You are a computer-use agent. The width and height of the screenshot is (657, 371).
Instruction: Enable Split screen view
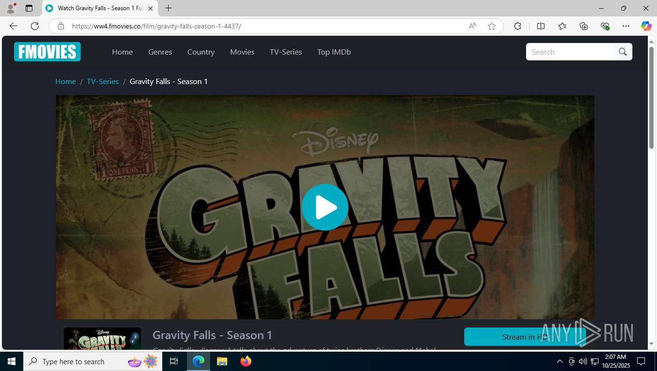(x=541, y=26)
